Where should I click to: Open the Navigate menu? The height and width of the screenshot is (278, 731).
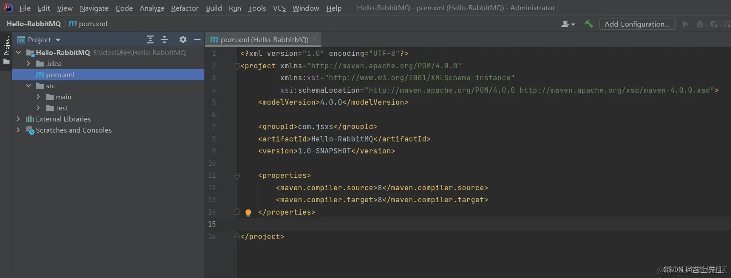click(x=94, y=8)
